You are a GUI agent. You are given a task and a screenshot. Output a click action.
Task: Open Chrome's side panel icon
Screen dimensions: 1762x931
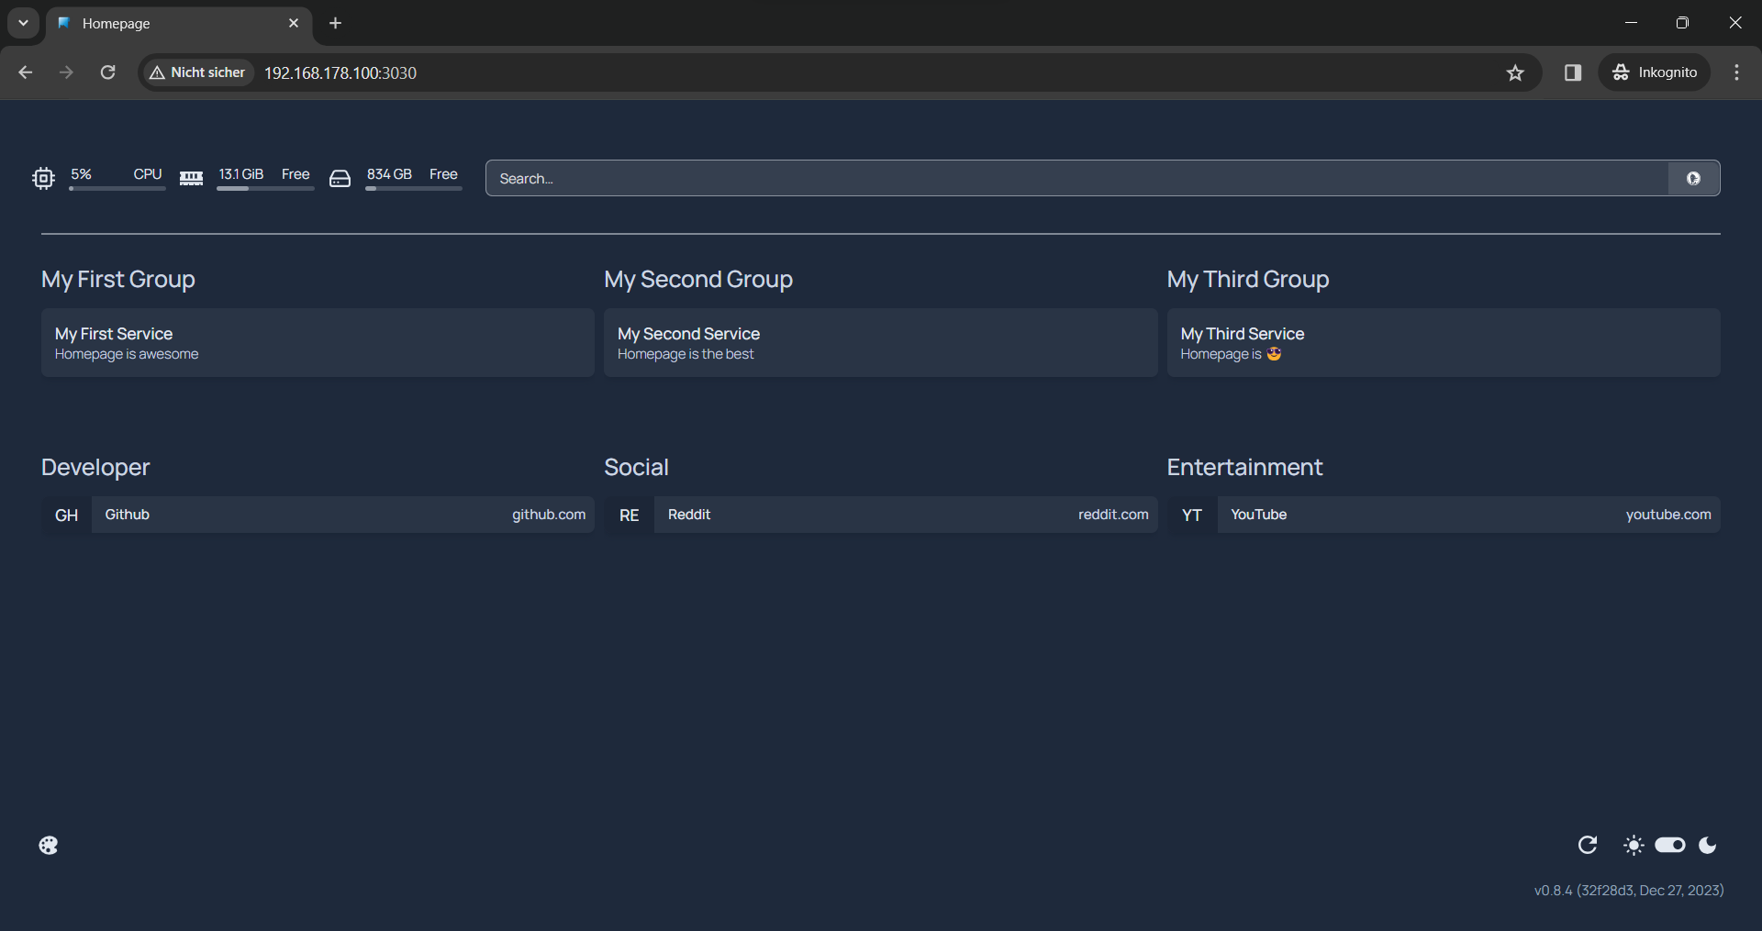tap(1572, 72)
